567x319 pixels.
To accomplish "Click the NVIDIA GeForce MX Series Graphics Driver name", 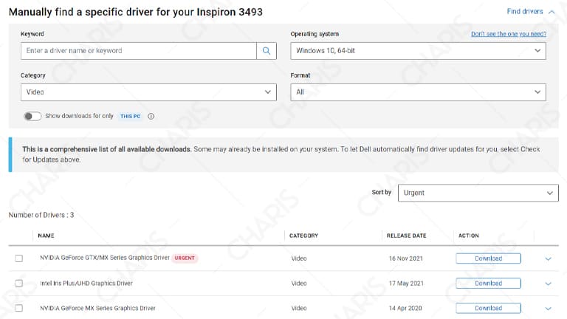I will click(97, 308).
